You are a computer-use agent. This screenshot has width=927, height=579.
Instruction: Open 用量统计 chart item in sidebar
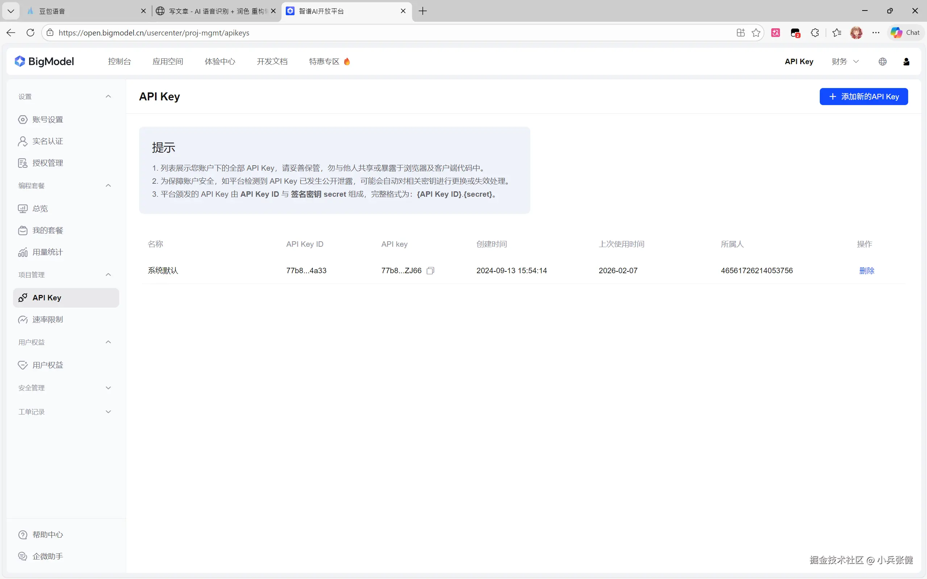click(x=47, y=252)
